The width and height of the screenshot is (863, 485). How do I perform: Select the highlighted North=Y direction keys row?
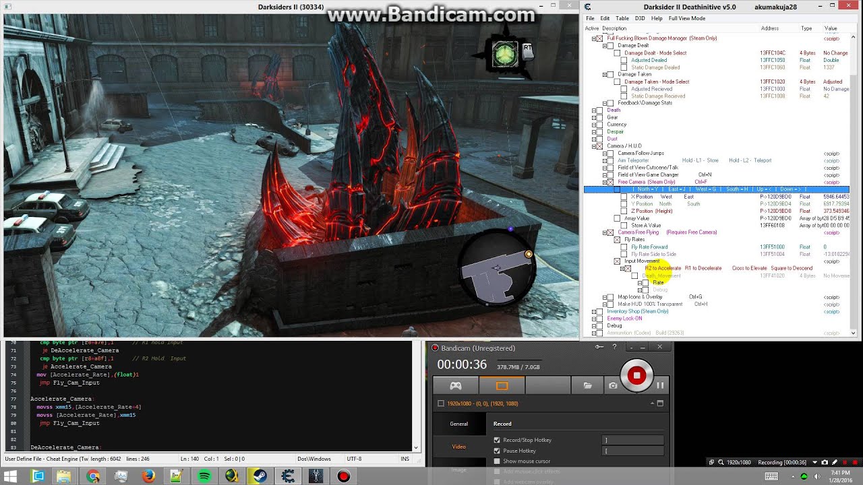716,189
